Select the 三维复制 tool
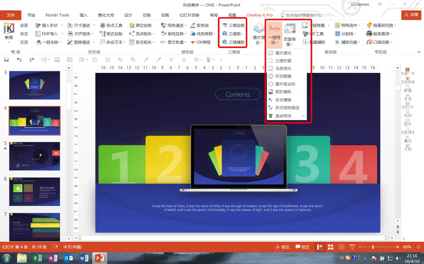424x264 pixels. point(233,25)
